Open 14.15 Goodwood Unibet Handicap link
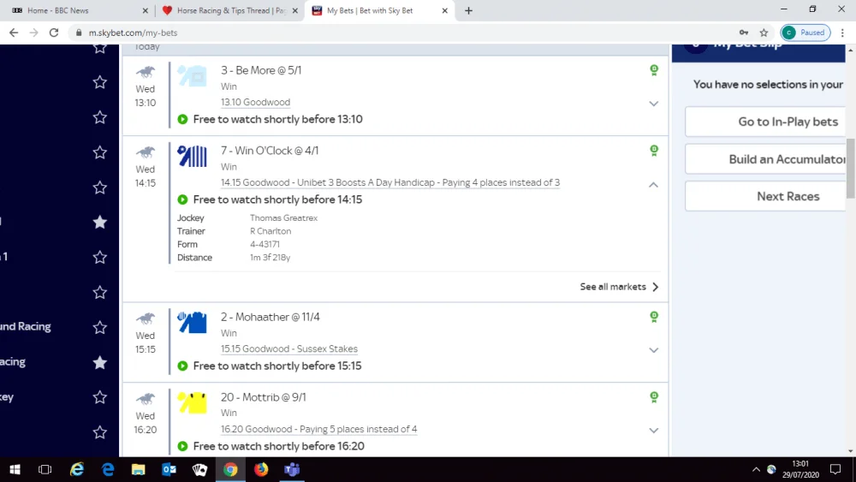The image size is (856, 482). [x=390, y=182]
